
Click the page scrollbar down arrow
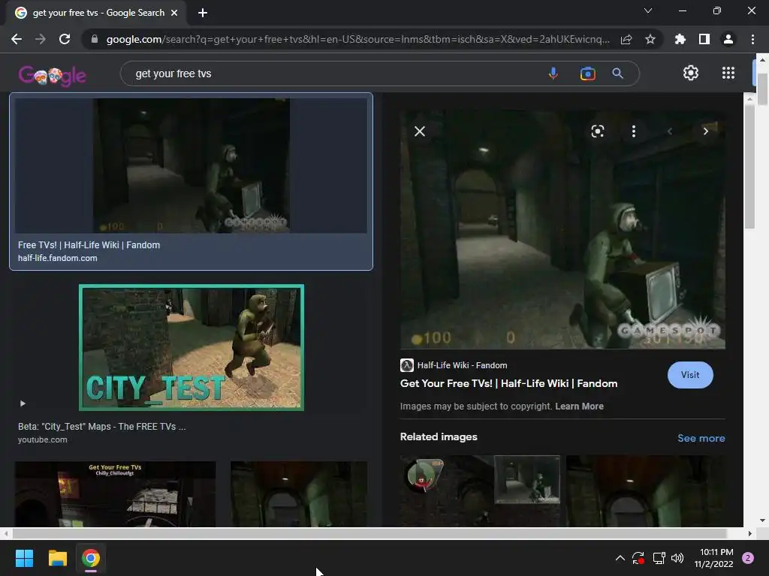[762, 520]
